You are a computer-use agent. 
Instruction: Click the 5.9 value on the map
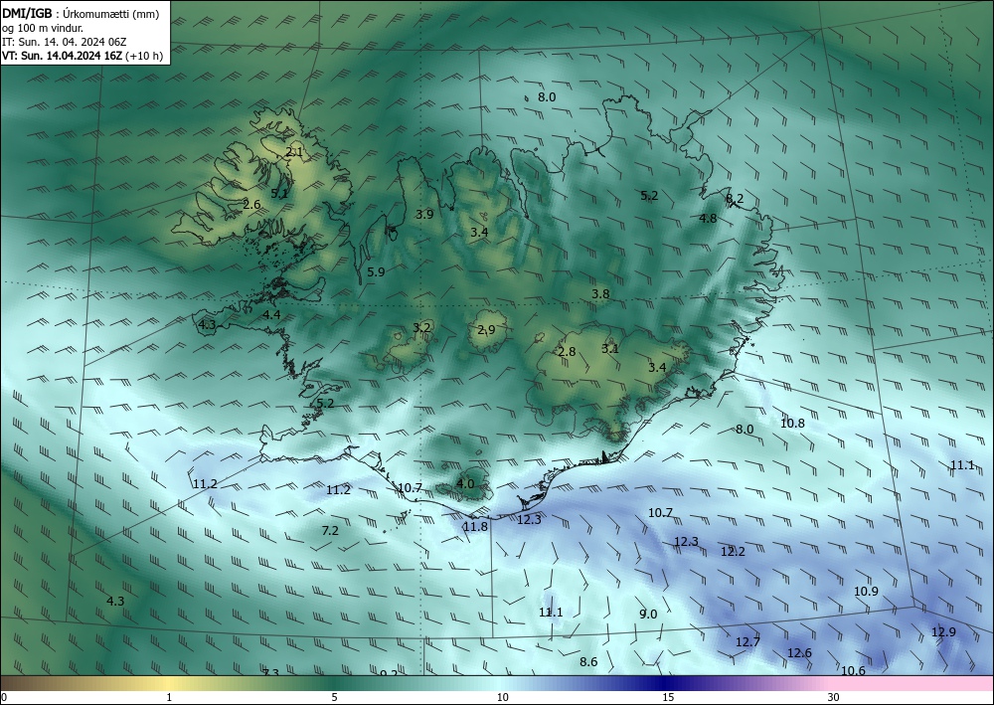point(376,272)
